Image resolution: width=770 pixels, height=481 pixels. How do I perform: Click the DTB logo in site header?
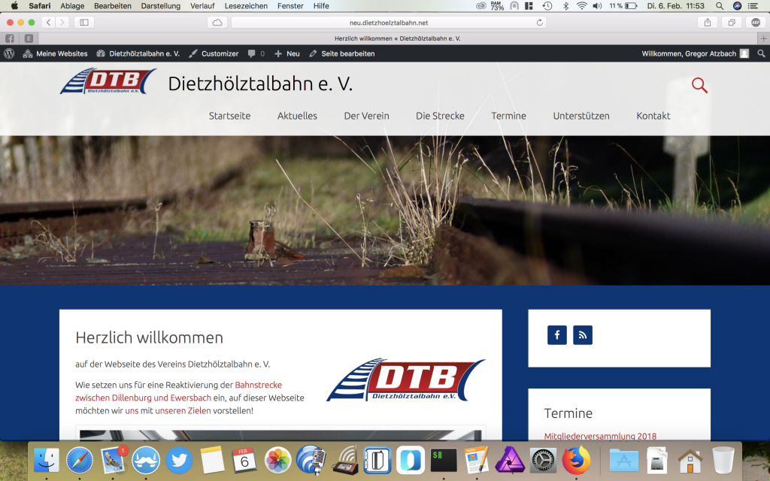[x=108, y=81]
